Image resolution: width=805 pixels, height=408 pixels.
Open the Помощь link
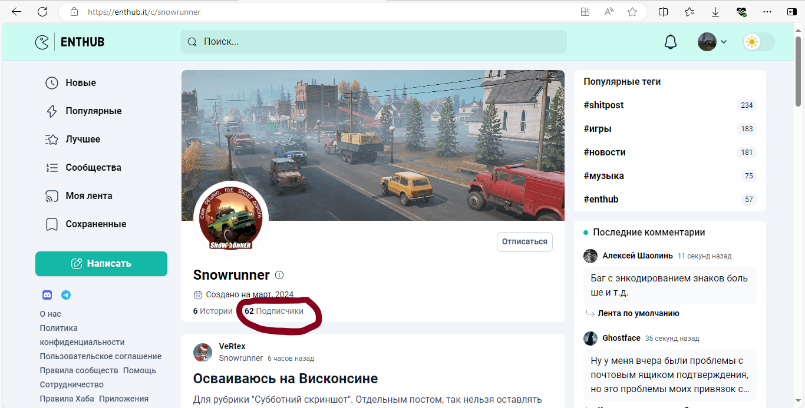pos(140,370)
